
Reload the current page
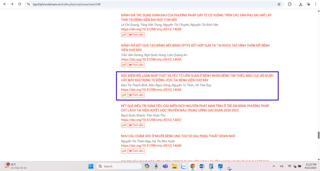coord(20,4)
